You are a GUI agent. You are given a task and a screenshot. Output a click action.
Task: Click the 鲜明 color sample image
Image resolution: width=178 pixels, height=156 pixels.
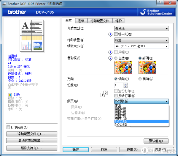(147, 67)
